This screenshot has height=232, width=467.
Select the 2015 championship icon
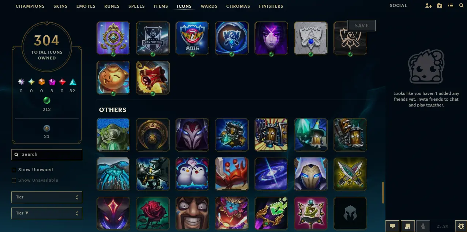tap(192, 38)
